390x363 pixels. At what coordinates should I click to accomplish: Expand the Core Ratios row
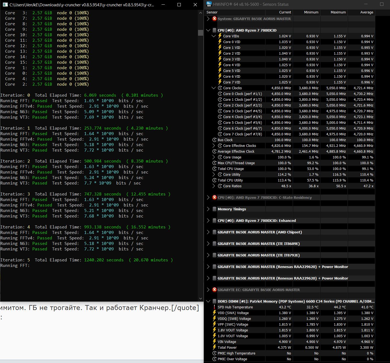click(214, 186)
